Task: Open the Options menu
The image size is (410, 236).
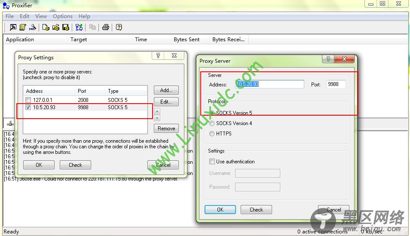Action: [x=63, y=16]
